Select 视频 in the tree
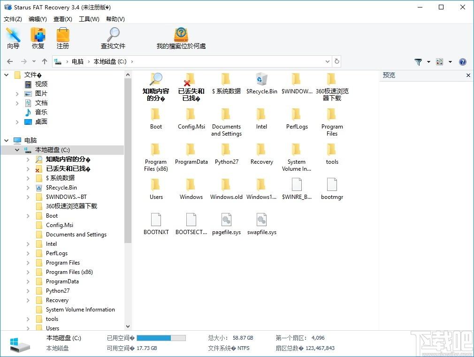This screenshot has width=474, height=357. (x=41, y=84)
